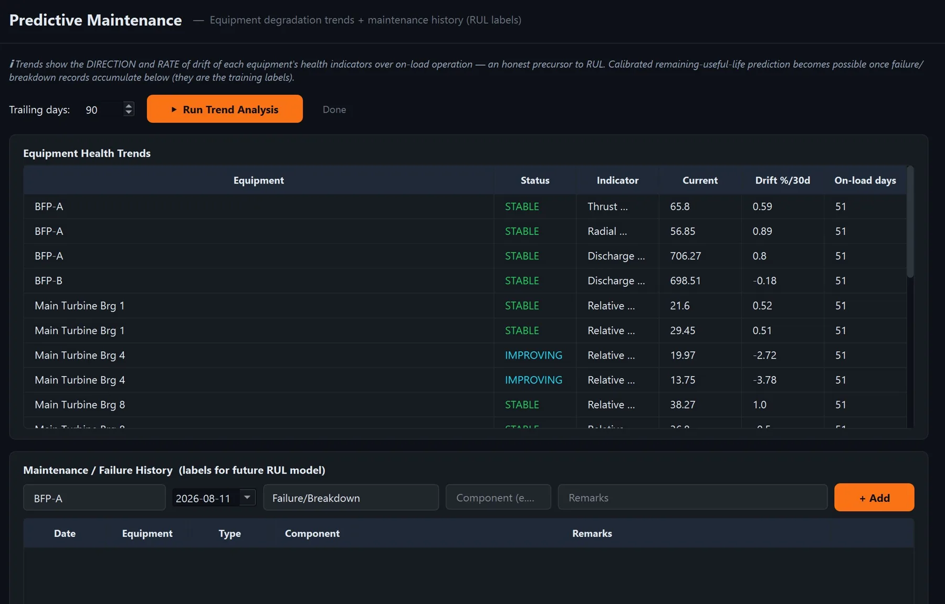The image size is (945, 604).
Task: Increase Trailing days with up arrow
Action: (x=129, y=105)
